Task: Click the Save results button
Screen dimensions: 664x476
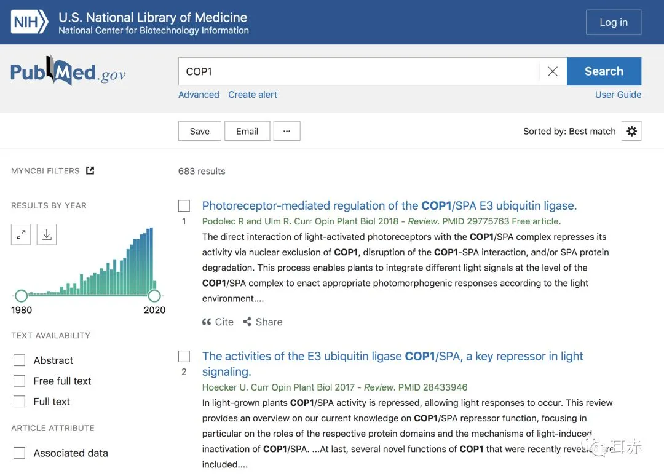Action: [x=200, y=131]
